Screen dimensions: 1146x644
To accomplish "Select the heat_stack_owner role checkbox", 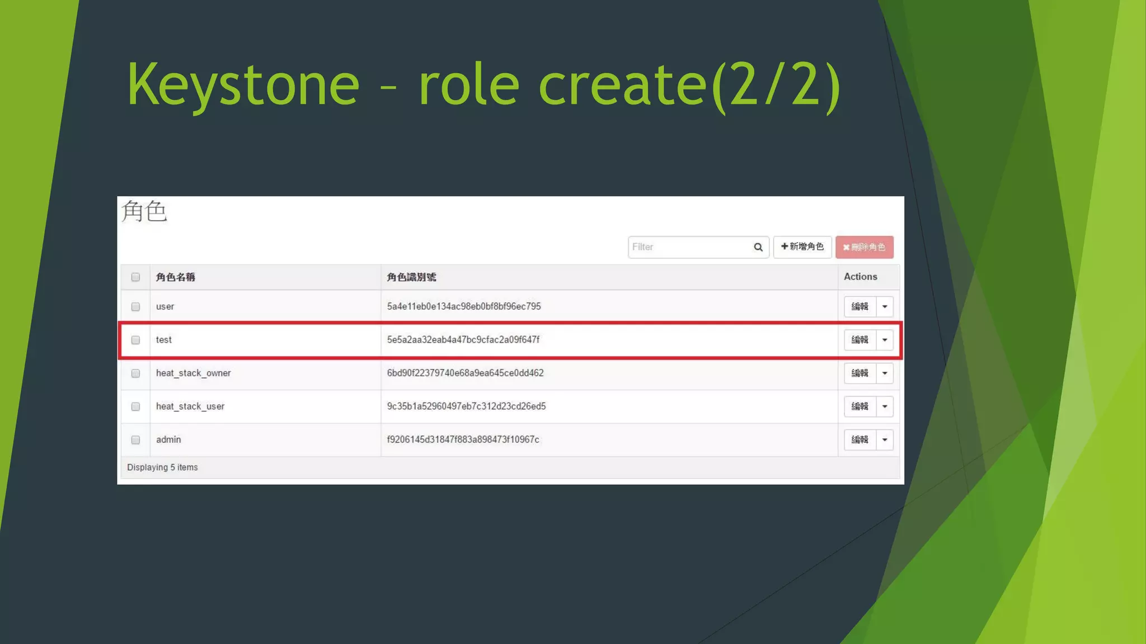I will (135, 373).
